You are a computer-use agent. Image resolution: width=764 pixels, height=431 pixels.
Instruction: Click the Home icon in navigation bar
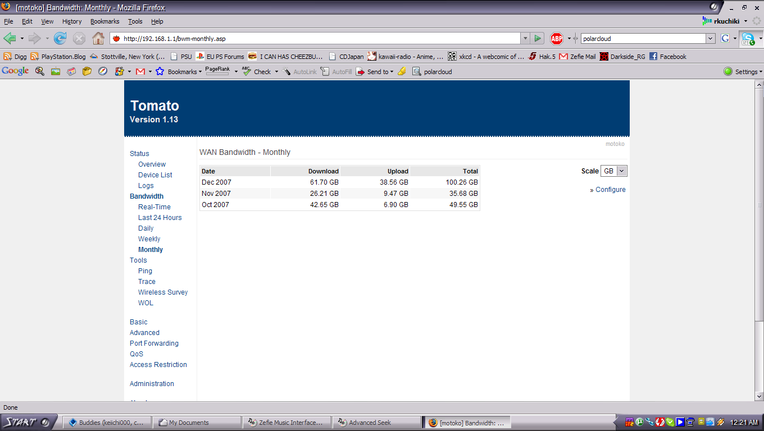[98, 39]
